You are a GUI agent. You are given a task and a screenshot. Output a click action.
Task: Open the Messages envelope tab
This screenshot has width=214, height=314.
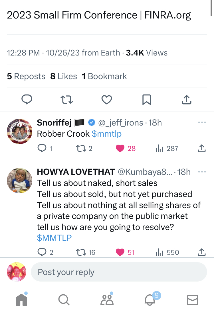coord(192,299)
